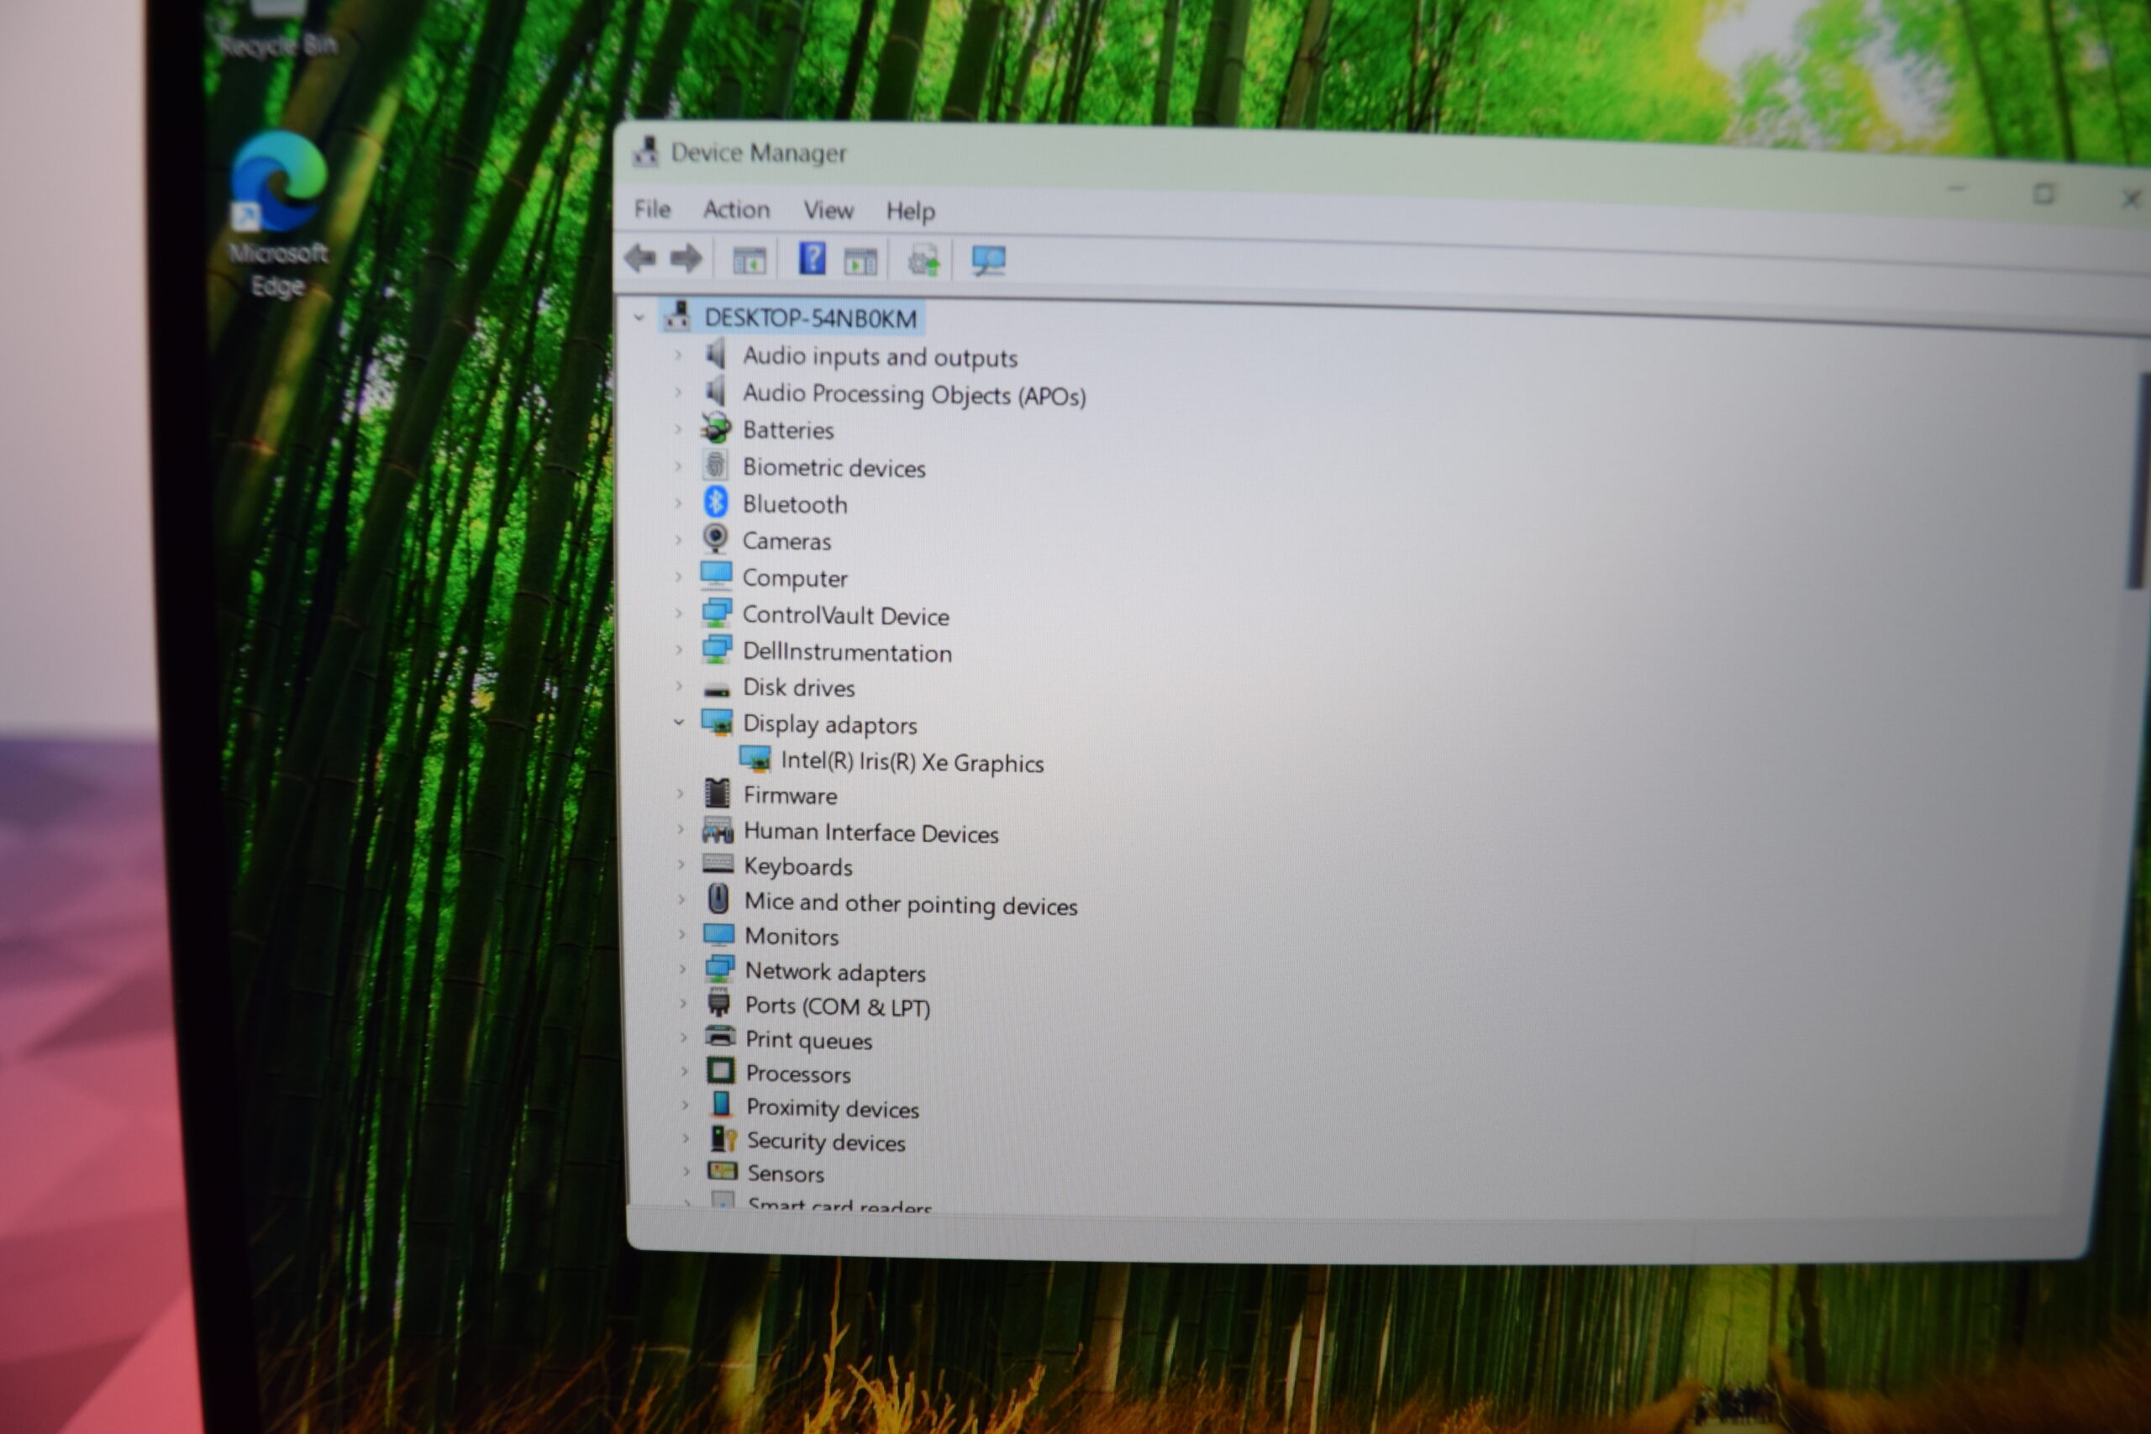Expand the Disk drives category

[x=679, y=685]
